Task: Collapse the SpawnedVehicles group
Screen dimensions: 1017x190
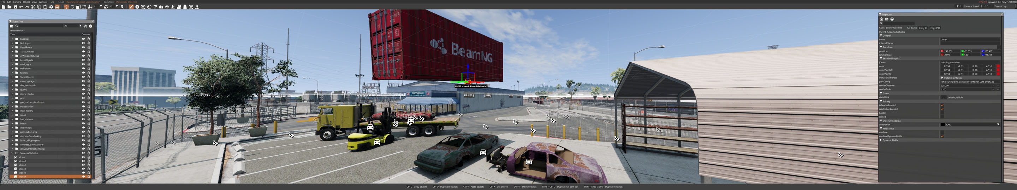Action: pos(12,153)
